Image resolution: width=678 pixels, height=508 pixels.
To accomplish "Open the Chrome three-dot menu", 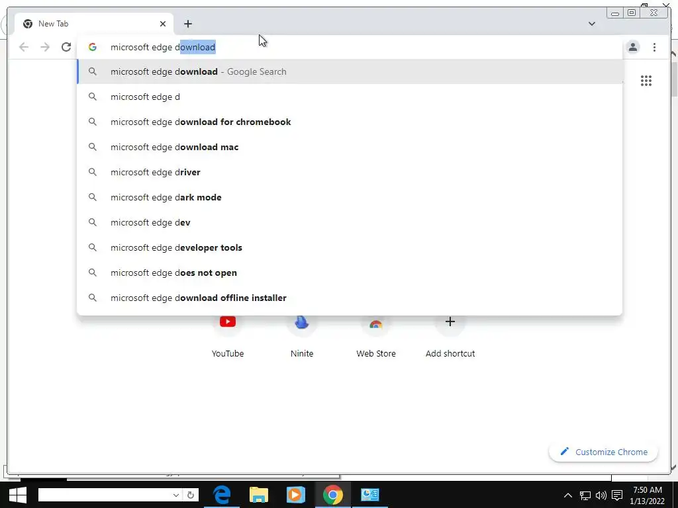I will (x=654, y=47).
